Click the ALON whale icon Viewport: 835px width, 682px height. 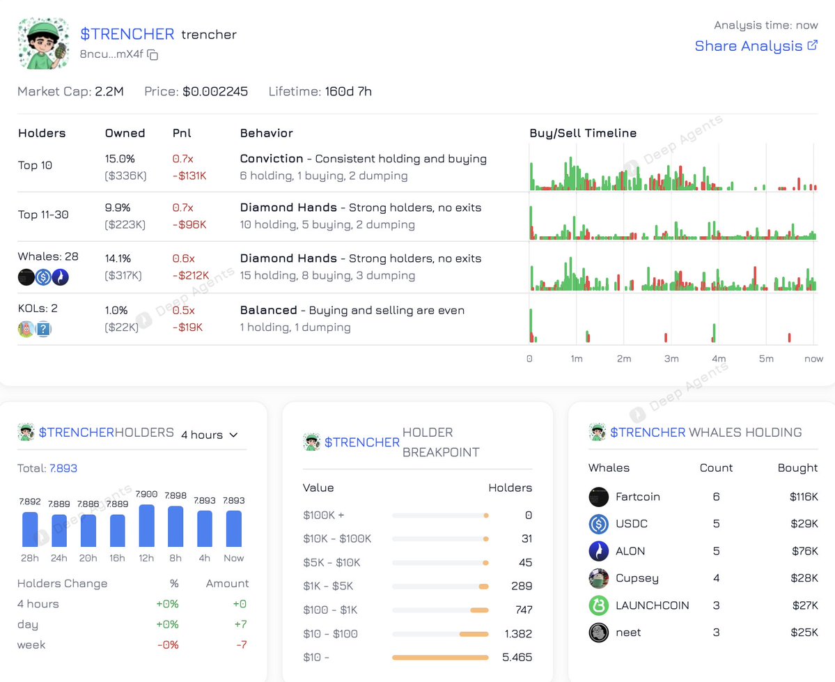pyautogui.click(x=598, y=551)
